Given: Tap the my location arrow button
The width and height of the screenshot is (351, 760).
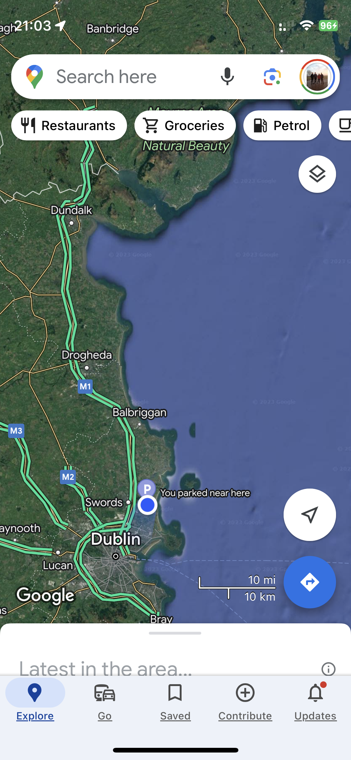Looking at the screenshot, I should [x=310, y=514].
